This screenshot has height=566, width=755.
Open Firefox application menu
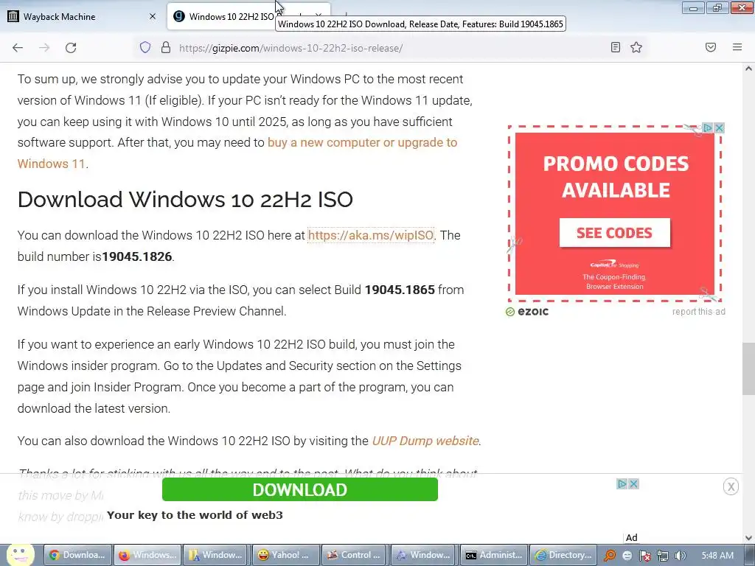click(737, 47)
